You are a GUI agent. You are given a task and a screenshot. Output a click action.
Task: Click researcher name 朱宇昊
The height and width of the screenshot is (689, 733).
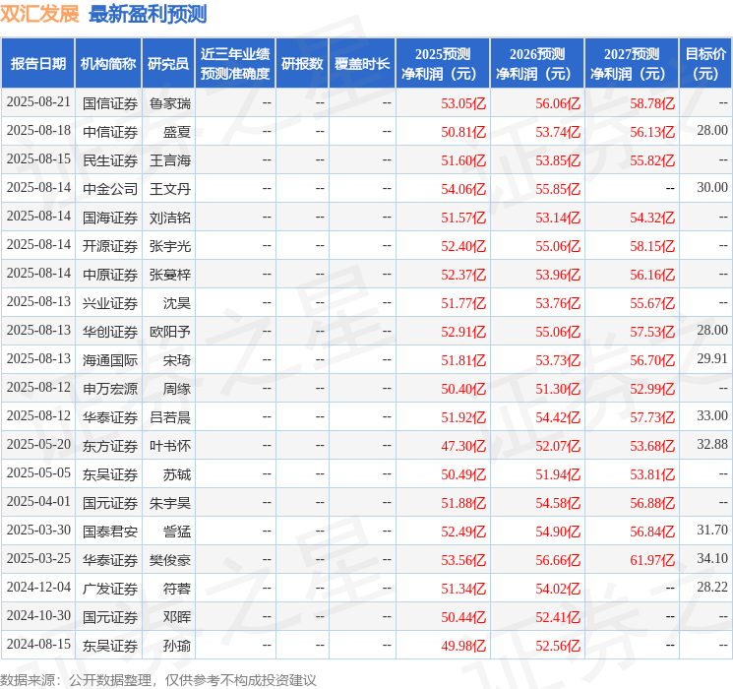(170, 503)
